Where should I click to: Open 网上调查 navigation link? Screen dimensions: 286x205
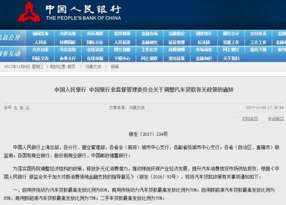[x=149, y=59]
